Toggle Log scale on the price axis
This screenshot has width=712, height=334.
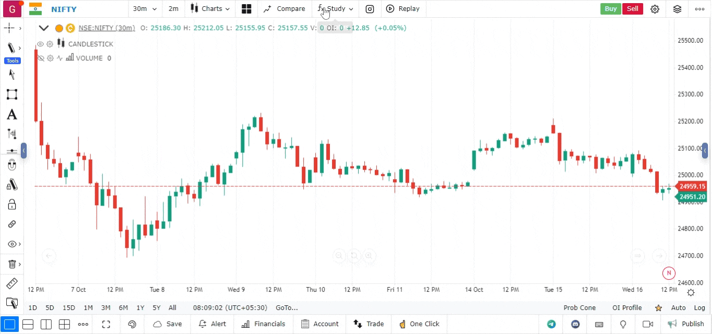point(699,308)
